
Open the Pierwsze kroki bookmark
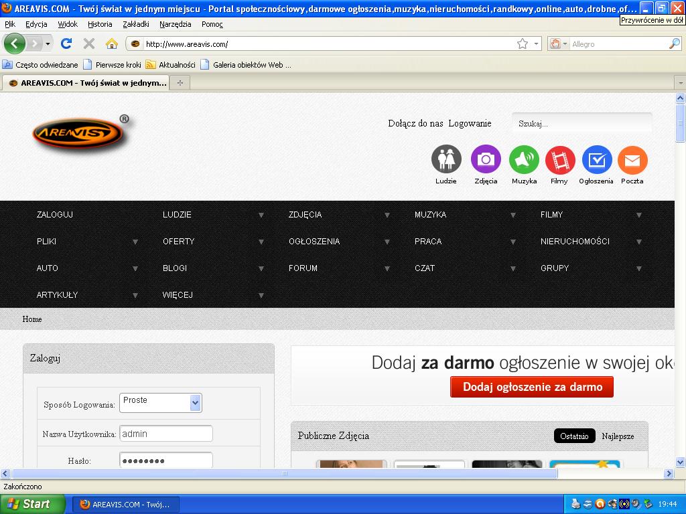coord(113,65)
